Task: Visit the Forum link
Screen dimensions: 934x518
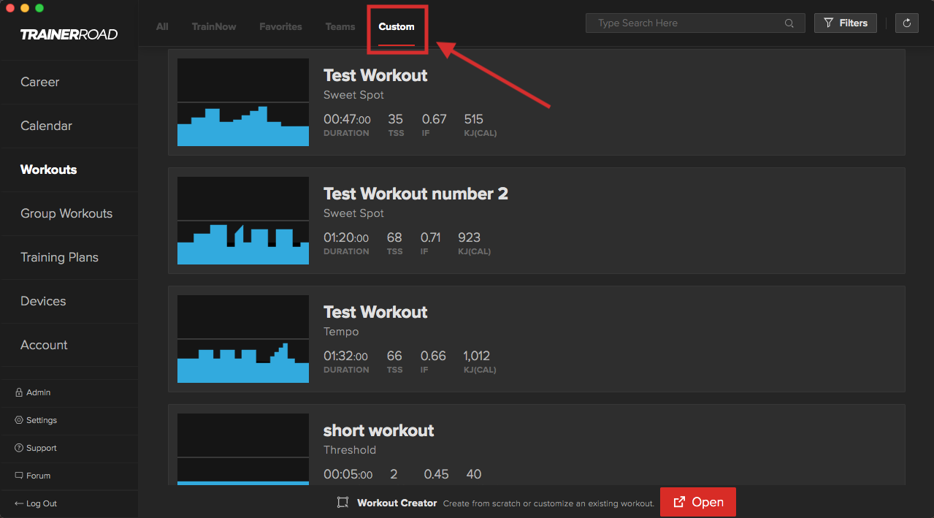Action: click(39, 476)
